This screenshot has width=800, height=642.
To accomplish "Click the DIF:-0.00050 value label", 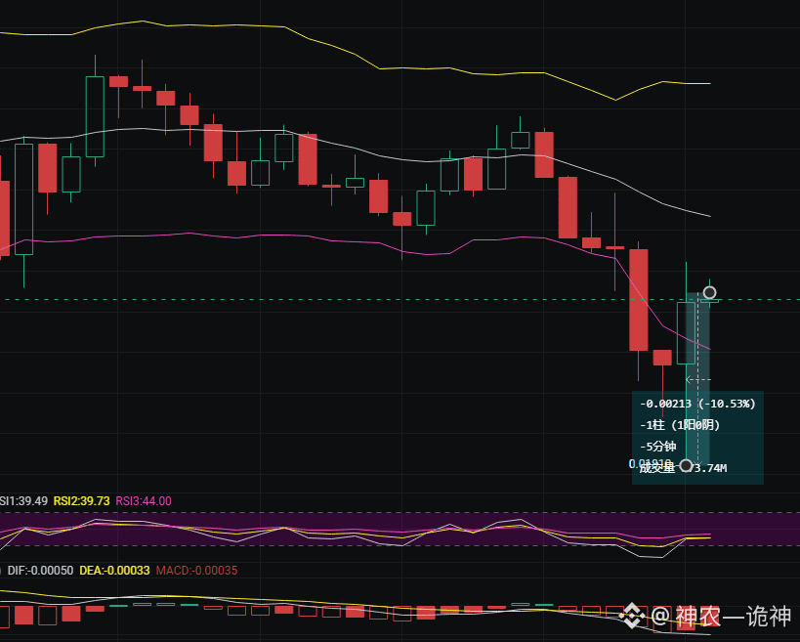I will 40,571.
